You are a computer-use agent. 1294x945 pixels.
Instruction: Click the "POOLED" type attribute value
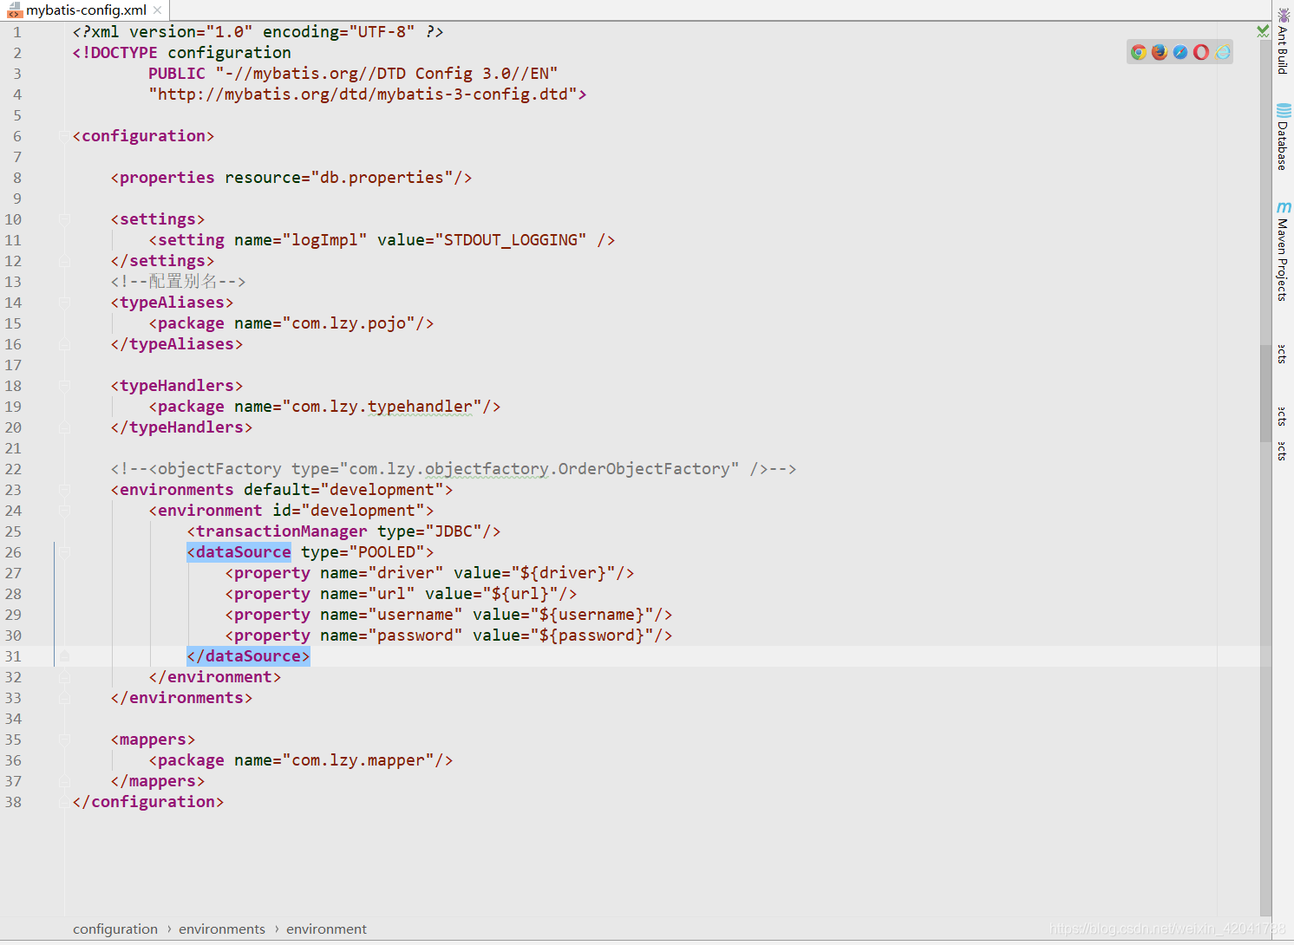pyautogui.click(x=387, y=552)
